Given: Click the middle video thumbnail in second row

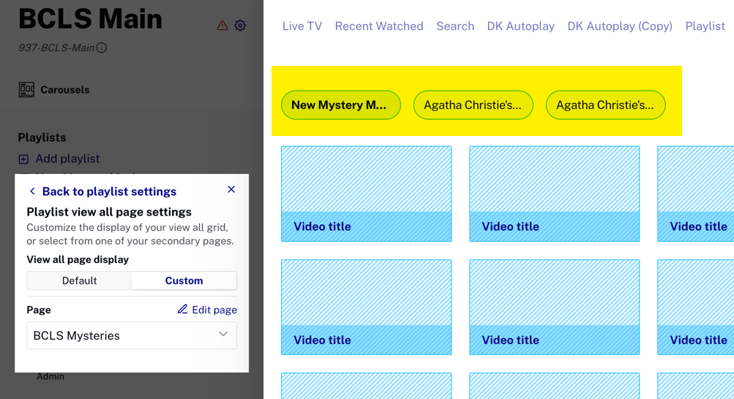Looking at the screenshot, I should pyautogui.click(x=554, y=308).
